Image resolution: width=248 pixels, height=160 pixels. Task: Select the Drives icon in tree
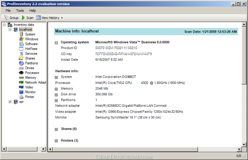pos(21,68)
